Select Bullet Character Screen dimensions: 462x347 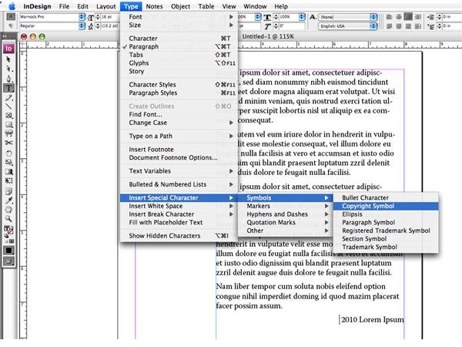click(x=386, y=197)
